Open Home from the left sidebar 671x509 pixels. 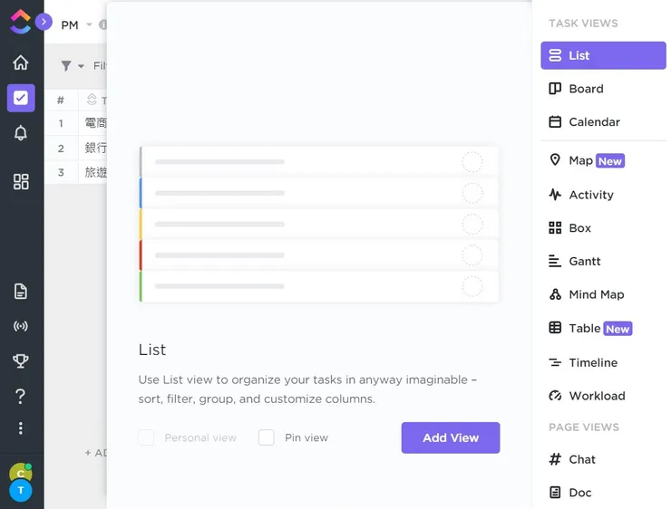tap(21, 62)
